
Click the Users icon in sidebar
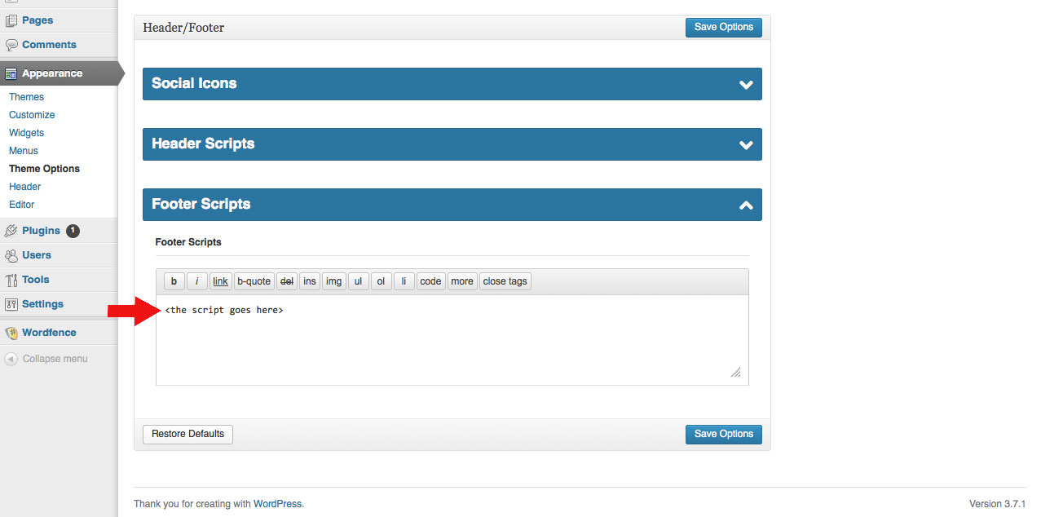click(11, 255)
